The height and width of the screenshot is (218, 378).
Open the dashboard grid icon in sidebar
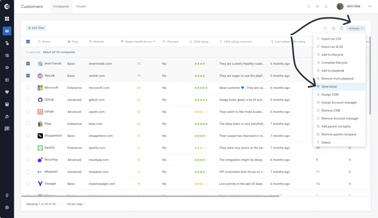click(7, 19)
